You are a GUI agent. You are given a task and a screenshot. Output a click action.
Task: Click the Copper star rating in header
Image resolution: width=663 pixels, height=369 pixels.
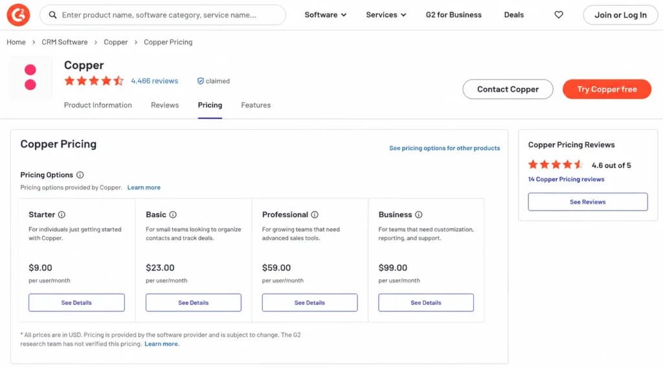94,81
